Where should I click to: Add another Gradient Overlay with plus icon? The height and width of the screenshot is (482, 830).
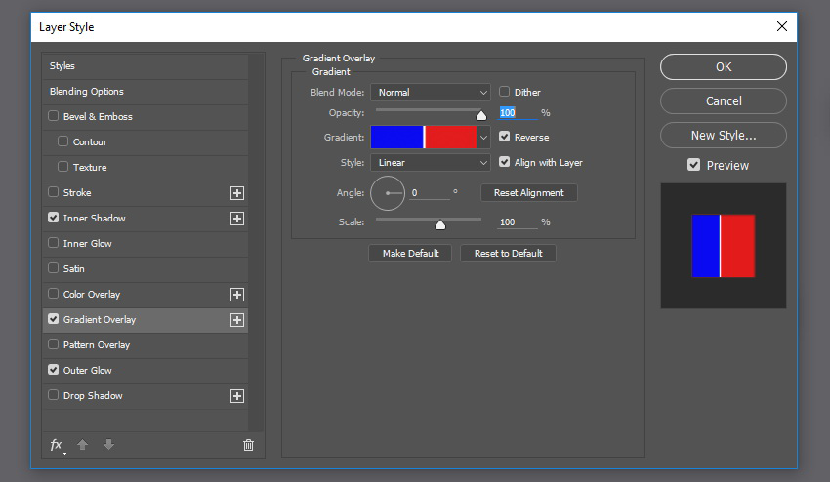tap(237, 320)
